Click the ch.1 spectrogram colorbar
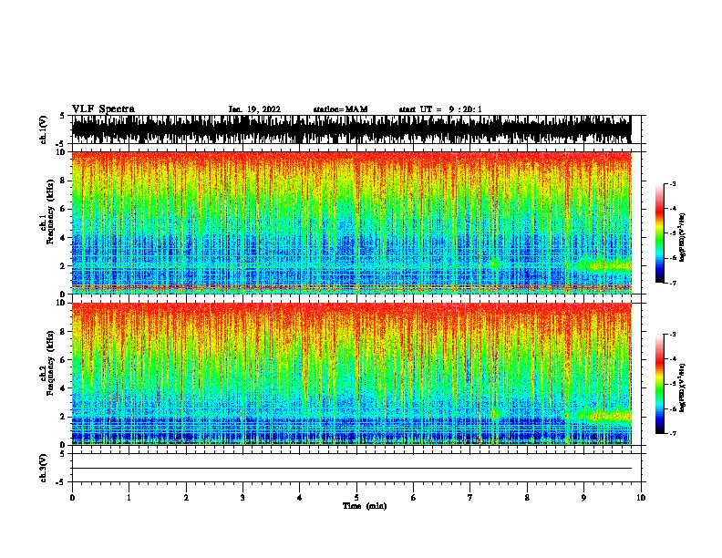Image resolution: width=722 pixels, height=558 pixels. [659, 233]
